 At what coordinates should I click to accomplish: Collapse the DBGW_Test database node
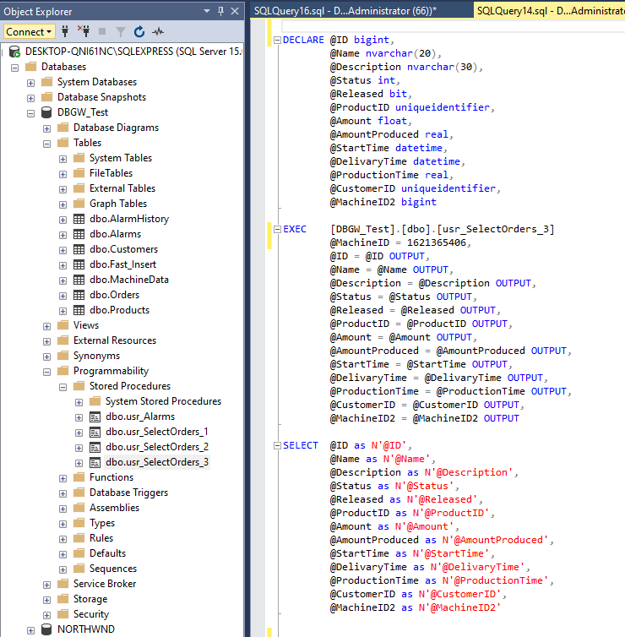pyautogui.click(x=31, y=112)
